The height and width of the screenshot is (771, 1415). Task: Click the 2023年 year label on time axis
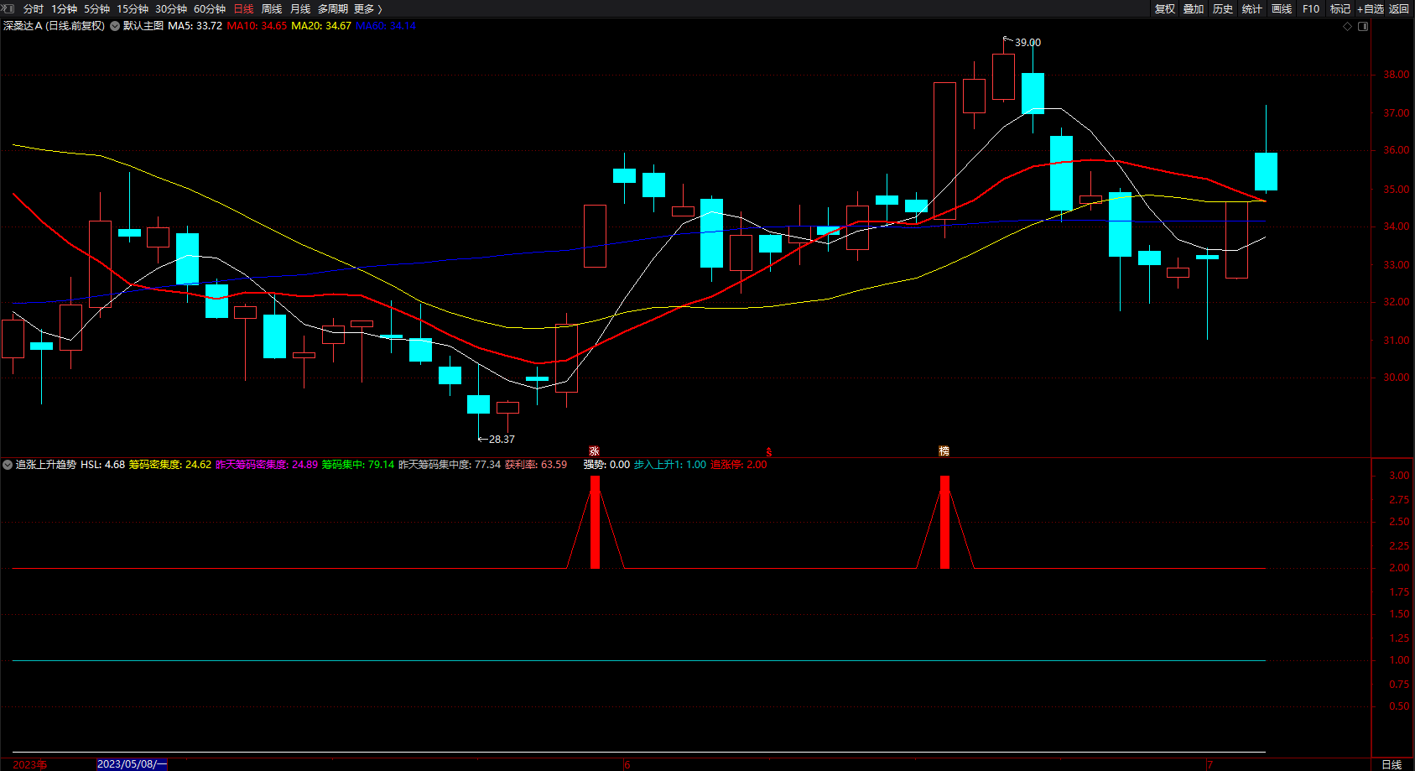[30, 764]
